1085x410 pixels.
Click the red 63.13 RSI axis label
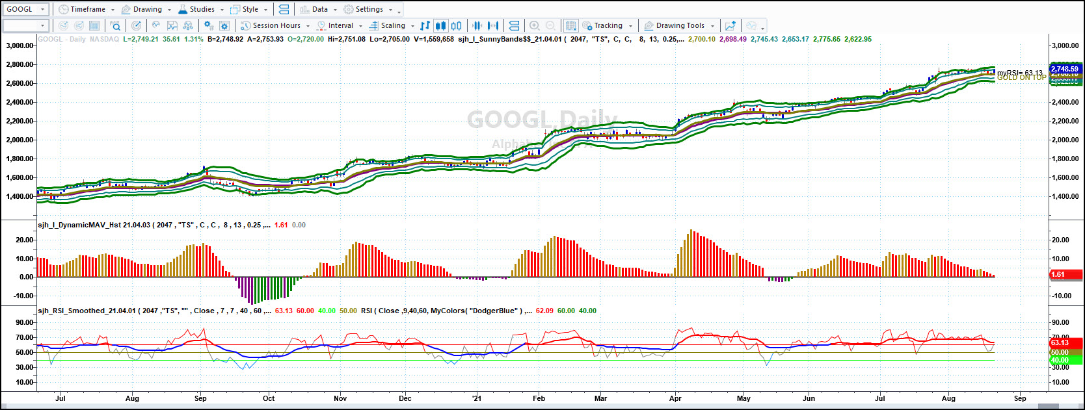[1066, 342]
